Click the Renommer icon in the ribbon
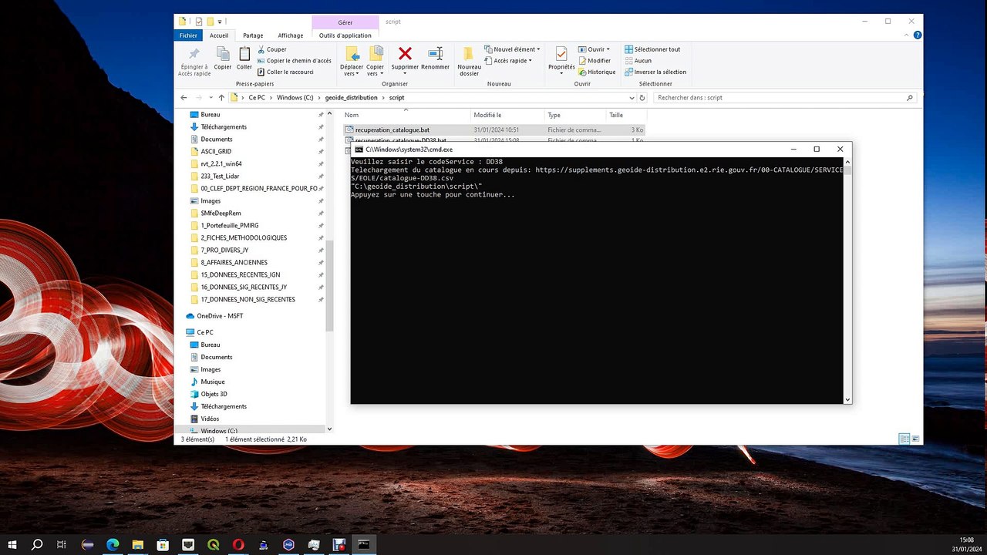The height and width of the screenshot is (555, 987). [436, 53]
